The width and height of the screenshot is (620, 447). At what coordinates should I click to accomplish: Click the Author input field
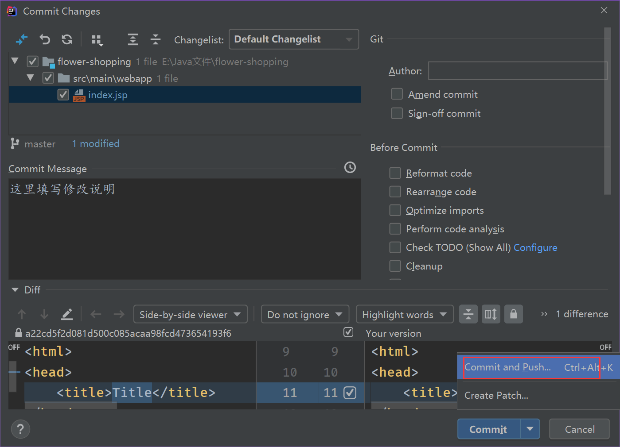[x=518, y=71]
